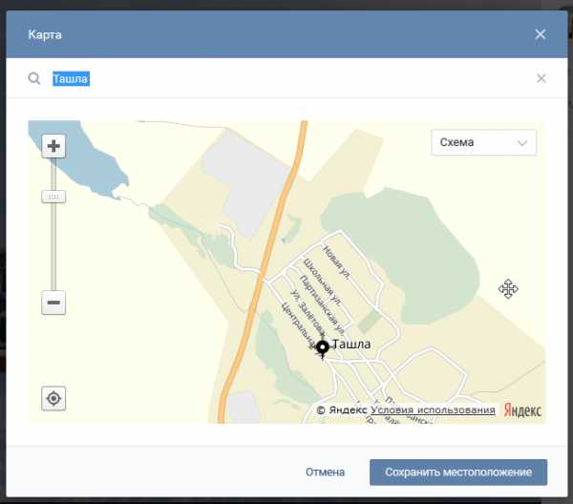Click the zoom slider handle

tap(53, 197)
